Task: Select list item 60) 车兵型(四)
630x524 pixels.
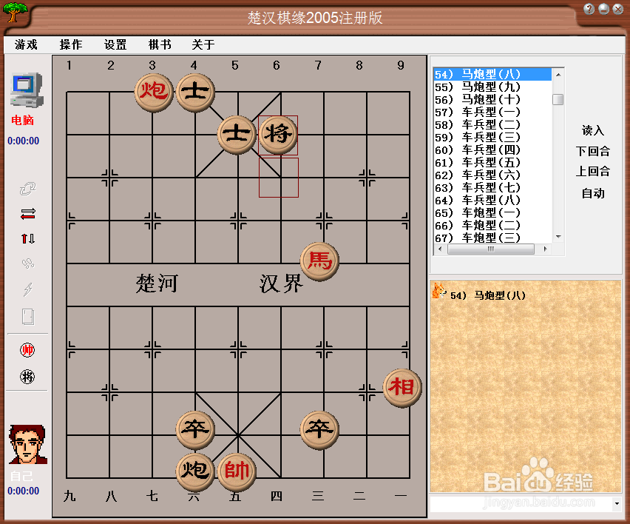Action: [492, 150]
